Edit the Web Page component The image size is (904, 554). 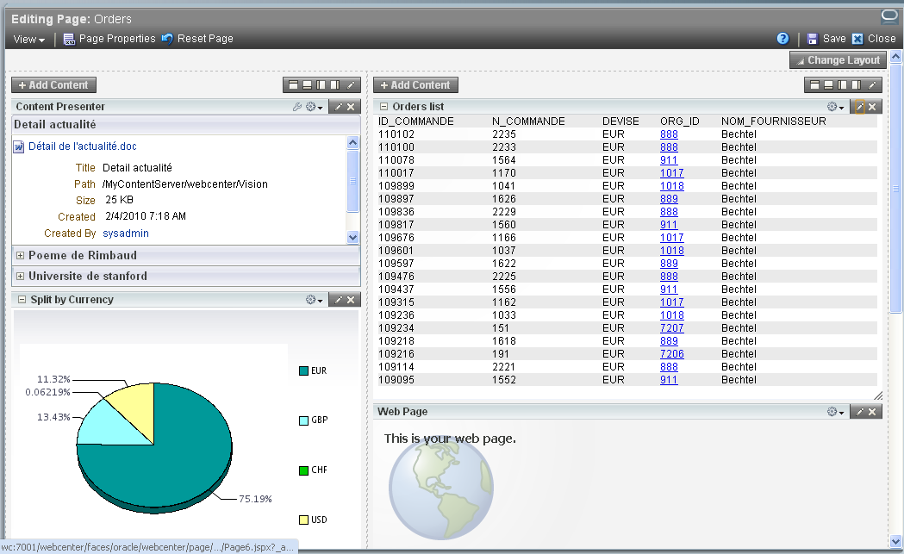click(x=859, y=412)
